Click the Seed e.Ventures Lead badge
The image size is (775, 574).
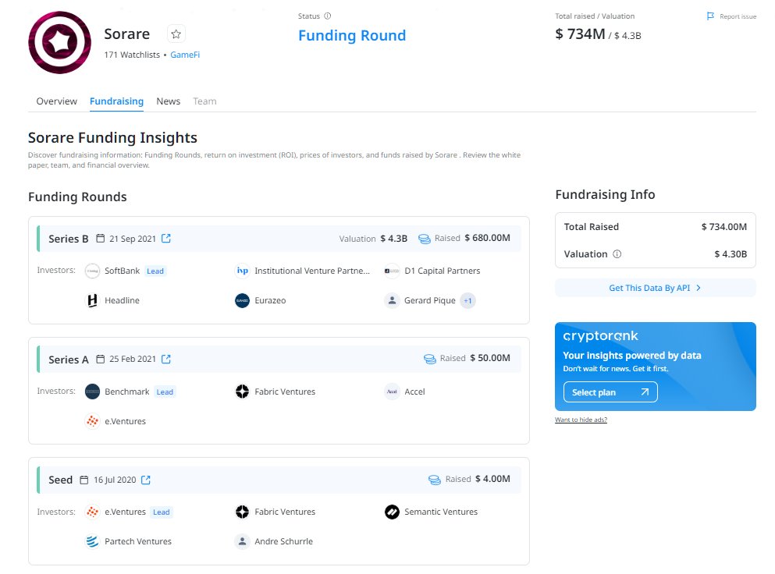pos(161,512)
